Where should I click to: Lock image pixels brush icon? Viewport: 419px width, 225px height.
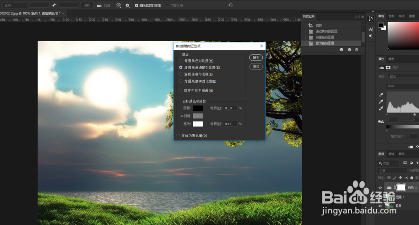click(394, 178)
